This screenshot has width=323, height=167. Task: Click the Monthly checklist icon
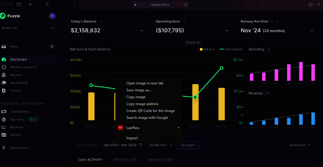click(4, 67)
